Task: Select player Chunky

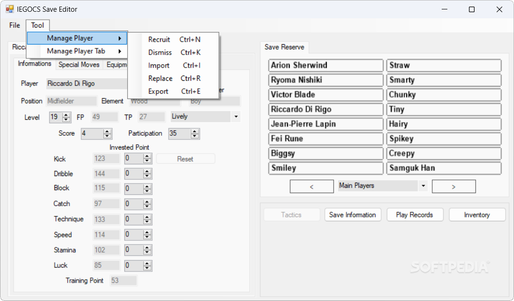Action: (x=444, y=95)
